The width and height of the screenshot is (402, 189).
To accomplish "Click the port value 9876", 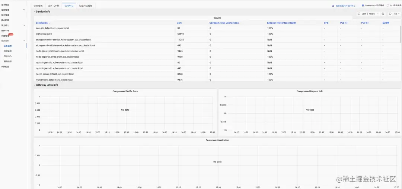I will pos(180,79).
